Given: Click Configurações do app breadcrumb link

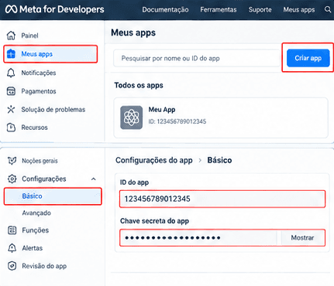Looking at the screenshot, I should point(154,160).
